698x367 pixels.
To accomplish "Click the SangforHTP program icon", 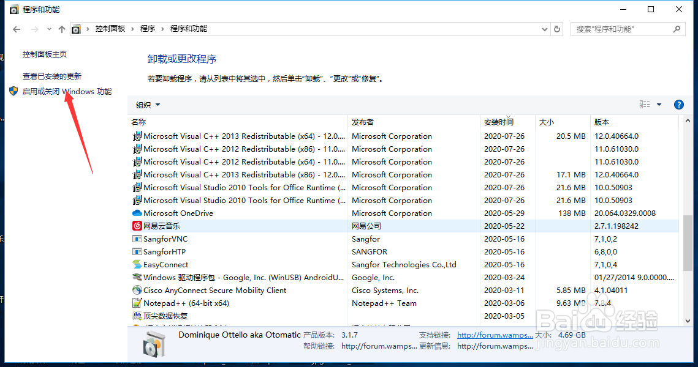I will click(x=137, y=252).
